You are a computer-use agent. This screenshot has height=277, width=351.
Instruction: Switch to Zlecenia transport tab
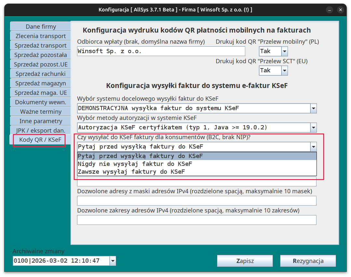[41, 36]
